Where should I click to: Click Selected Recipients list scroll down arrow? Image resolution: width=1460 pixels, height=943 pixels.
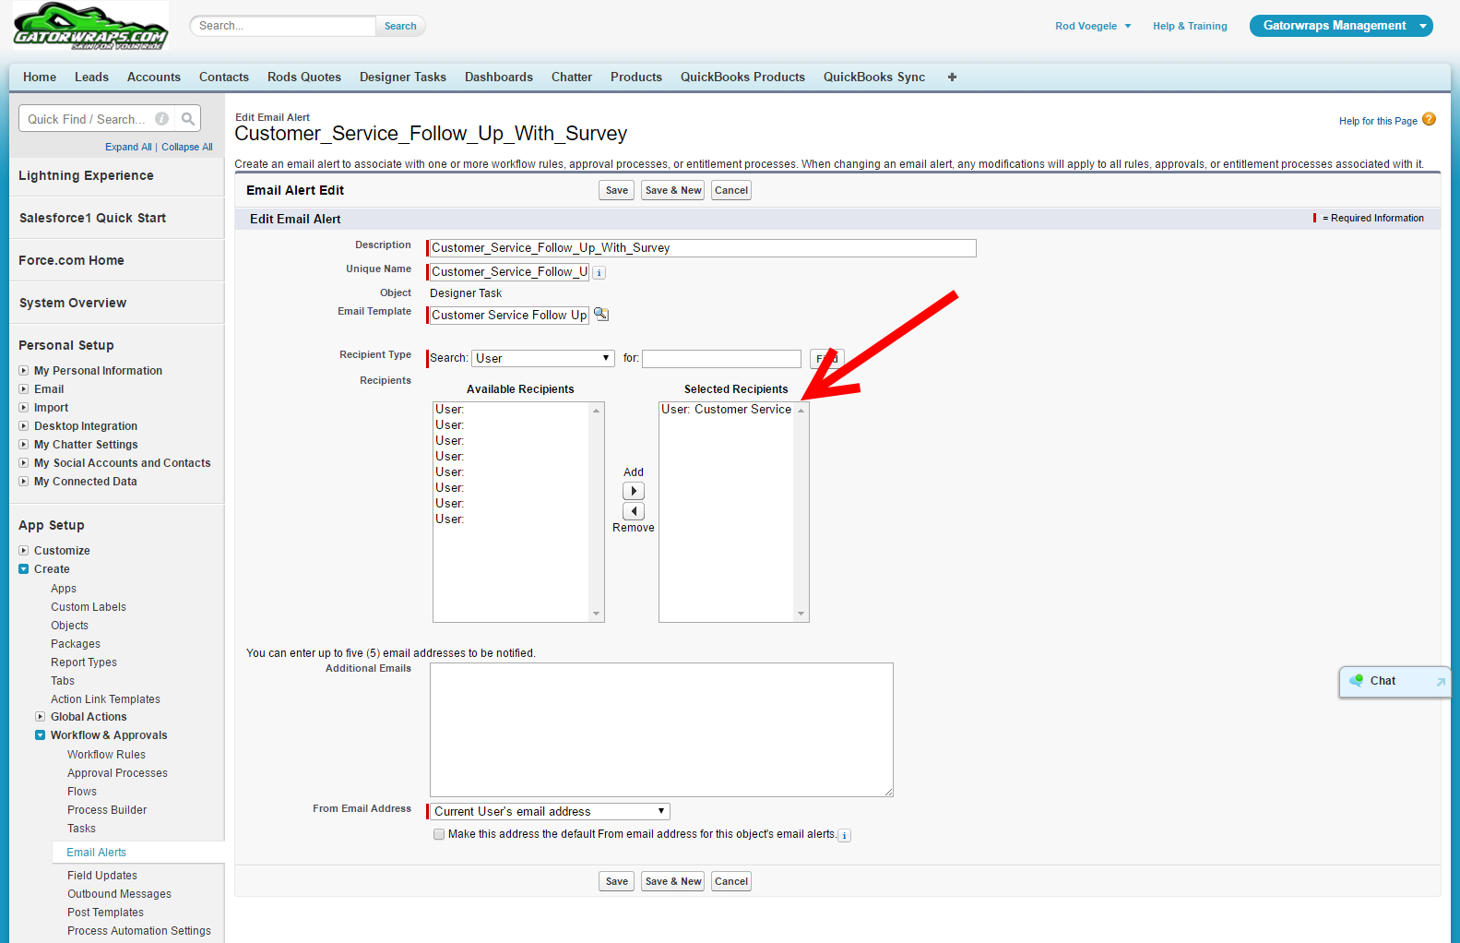tap(801, 614)
